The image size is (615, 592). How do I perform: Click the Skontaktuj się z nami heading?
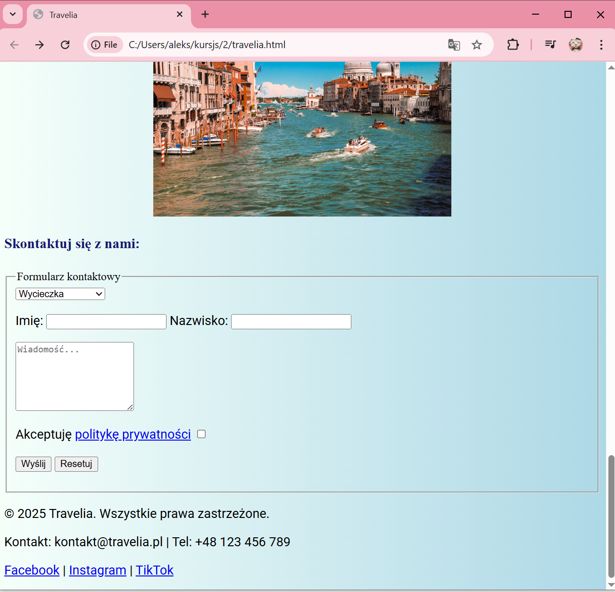[72, 244]
